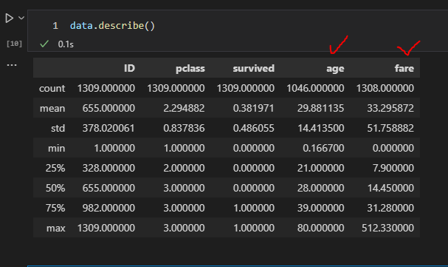
Task: Click the green success checkmark icon
Action: 44,44
